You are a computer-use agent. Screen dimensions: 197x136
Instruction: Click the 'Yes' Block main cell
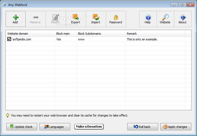[x=59, y=39]
